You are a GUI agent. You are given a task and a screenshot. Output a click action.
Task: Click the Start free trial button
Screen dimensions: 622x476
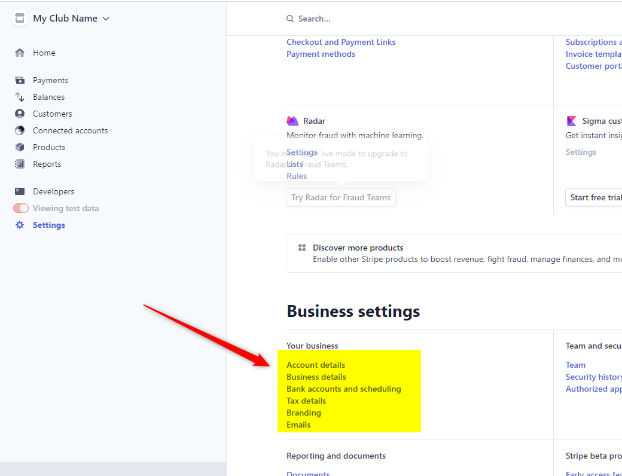click(594, 197)
